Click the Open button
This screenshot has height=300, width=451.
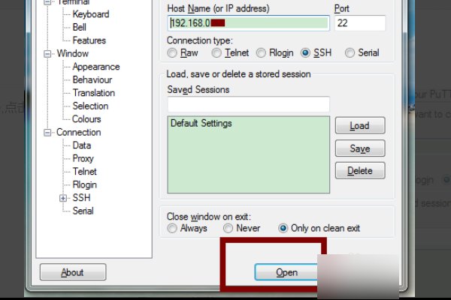coord(286,272)
